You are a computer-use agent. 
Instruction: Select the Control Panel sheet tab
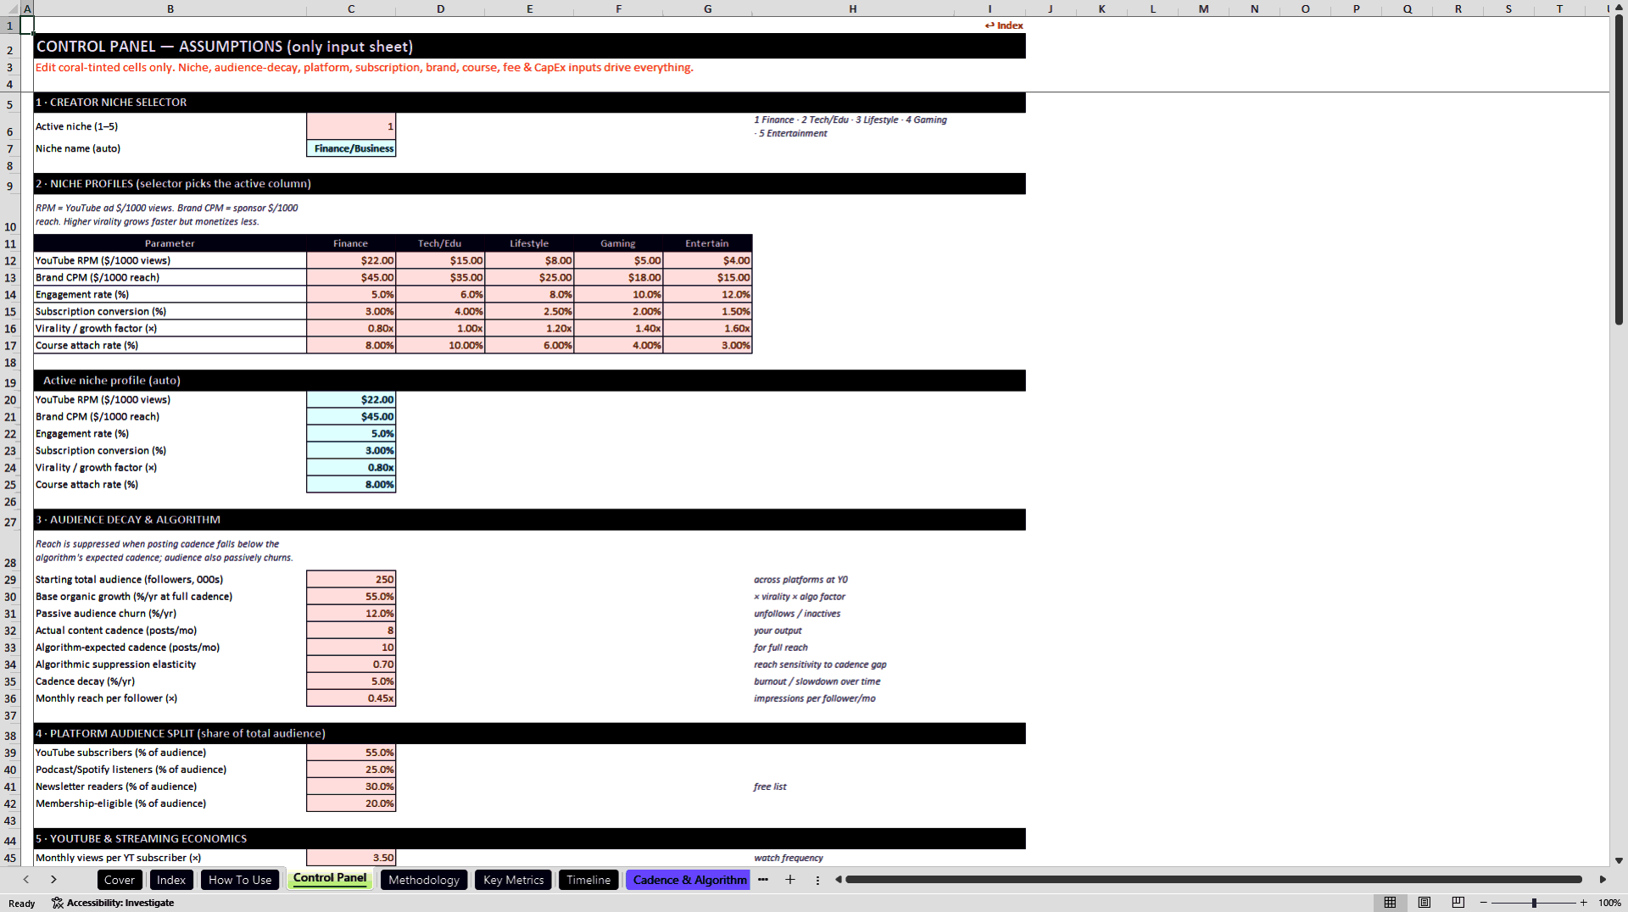(x=330, y=878)
